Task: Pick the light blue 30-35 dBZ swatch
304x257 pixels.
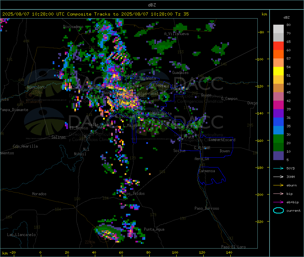Action: click(x=278, y=130)
